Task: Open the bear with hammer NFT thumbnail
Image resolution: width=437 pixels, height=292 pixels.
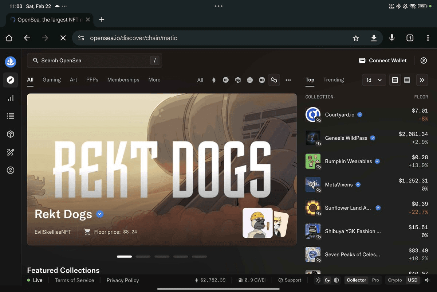Action: pyautogui.click(x=257, y=223)
